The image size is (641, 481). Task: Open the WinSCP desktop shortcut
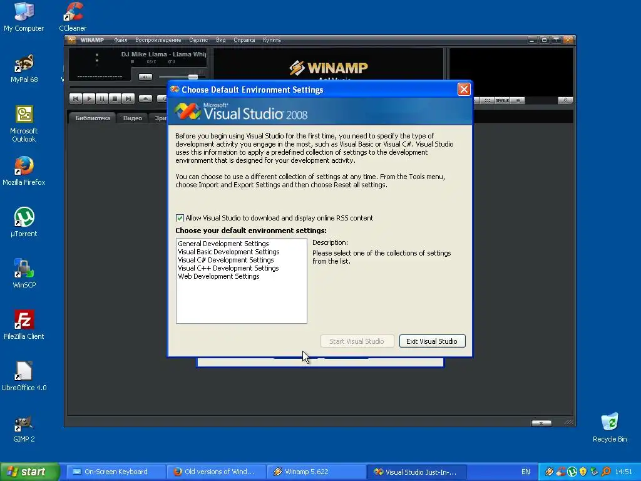24,273
